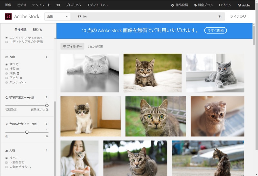Screen dimensions: 258x176
Task: Select 横長 orientation radio
Action: pyautogui.click(x=6, y=69)
